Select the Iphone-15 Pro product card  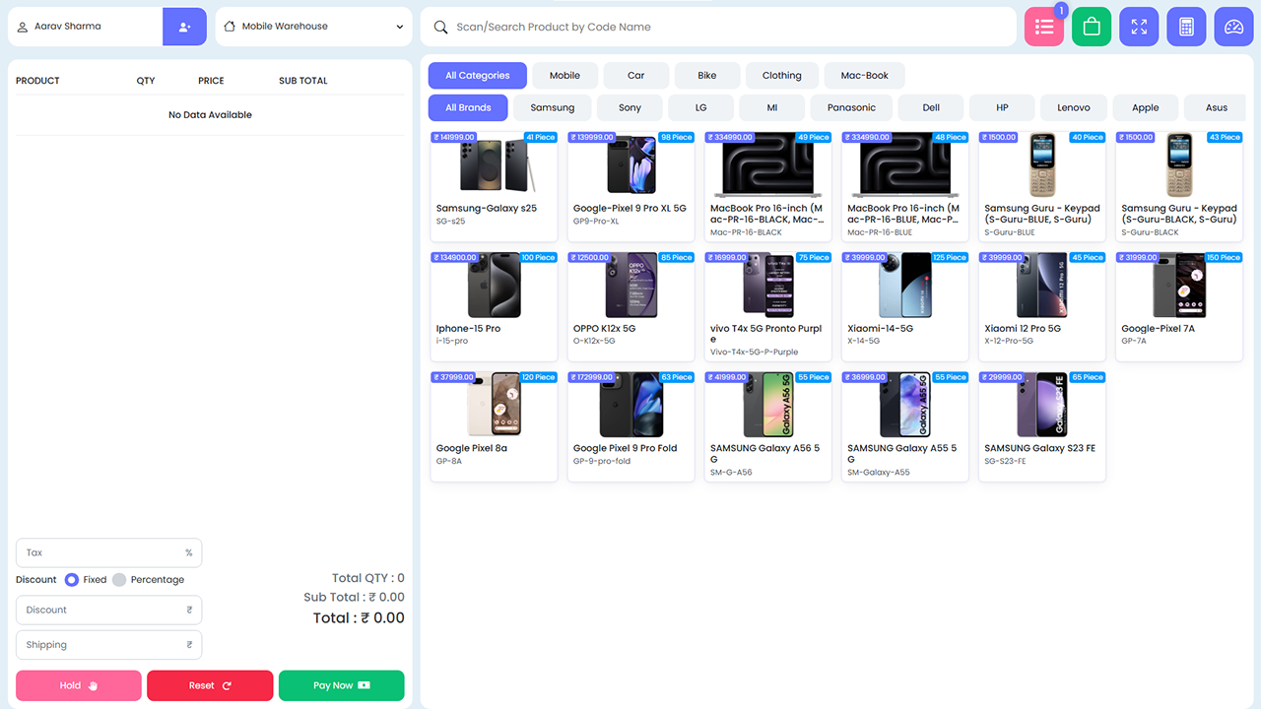494,305
